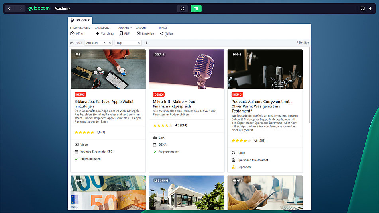Click the 4,8 (205) star rating
The image size is (379, 213).
[248, 141]
